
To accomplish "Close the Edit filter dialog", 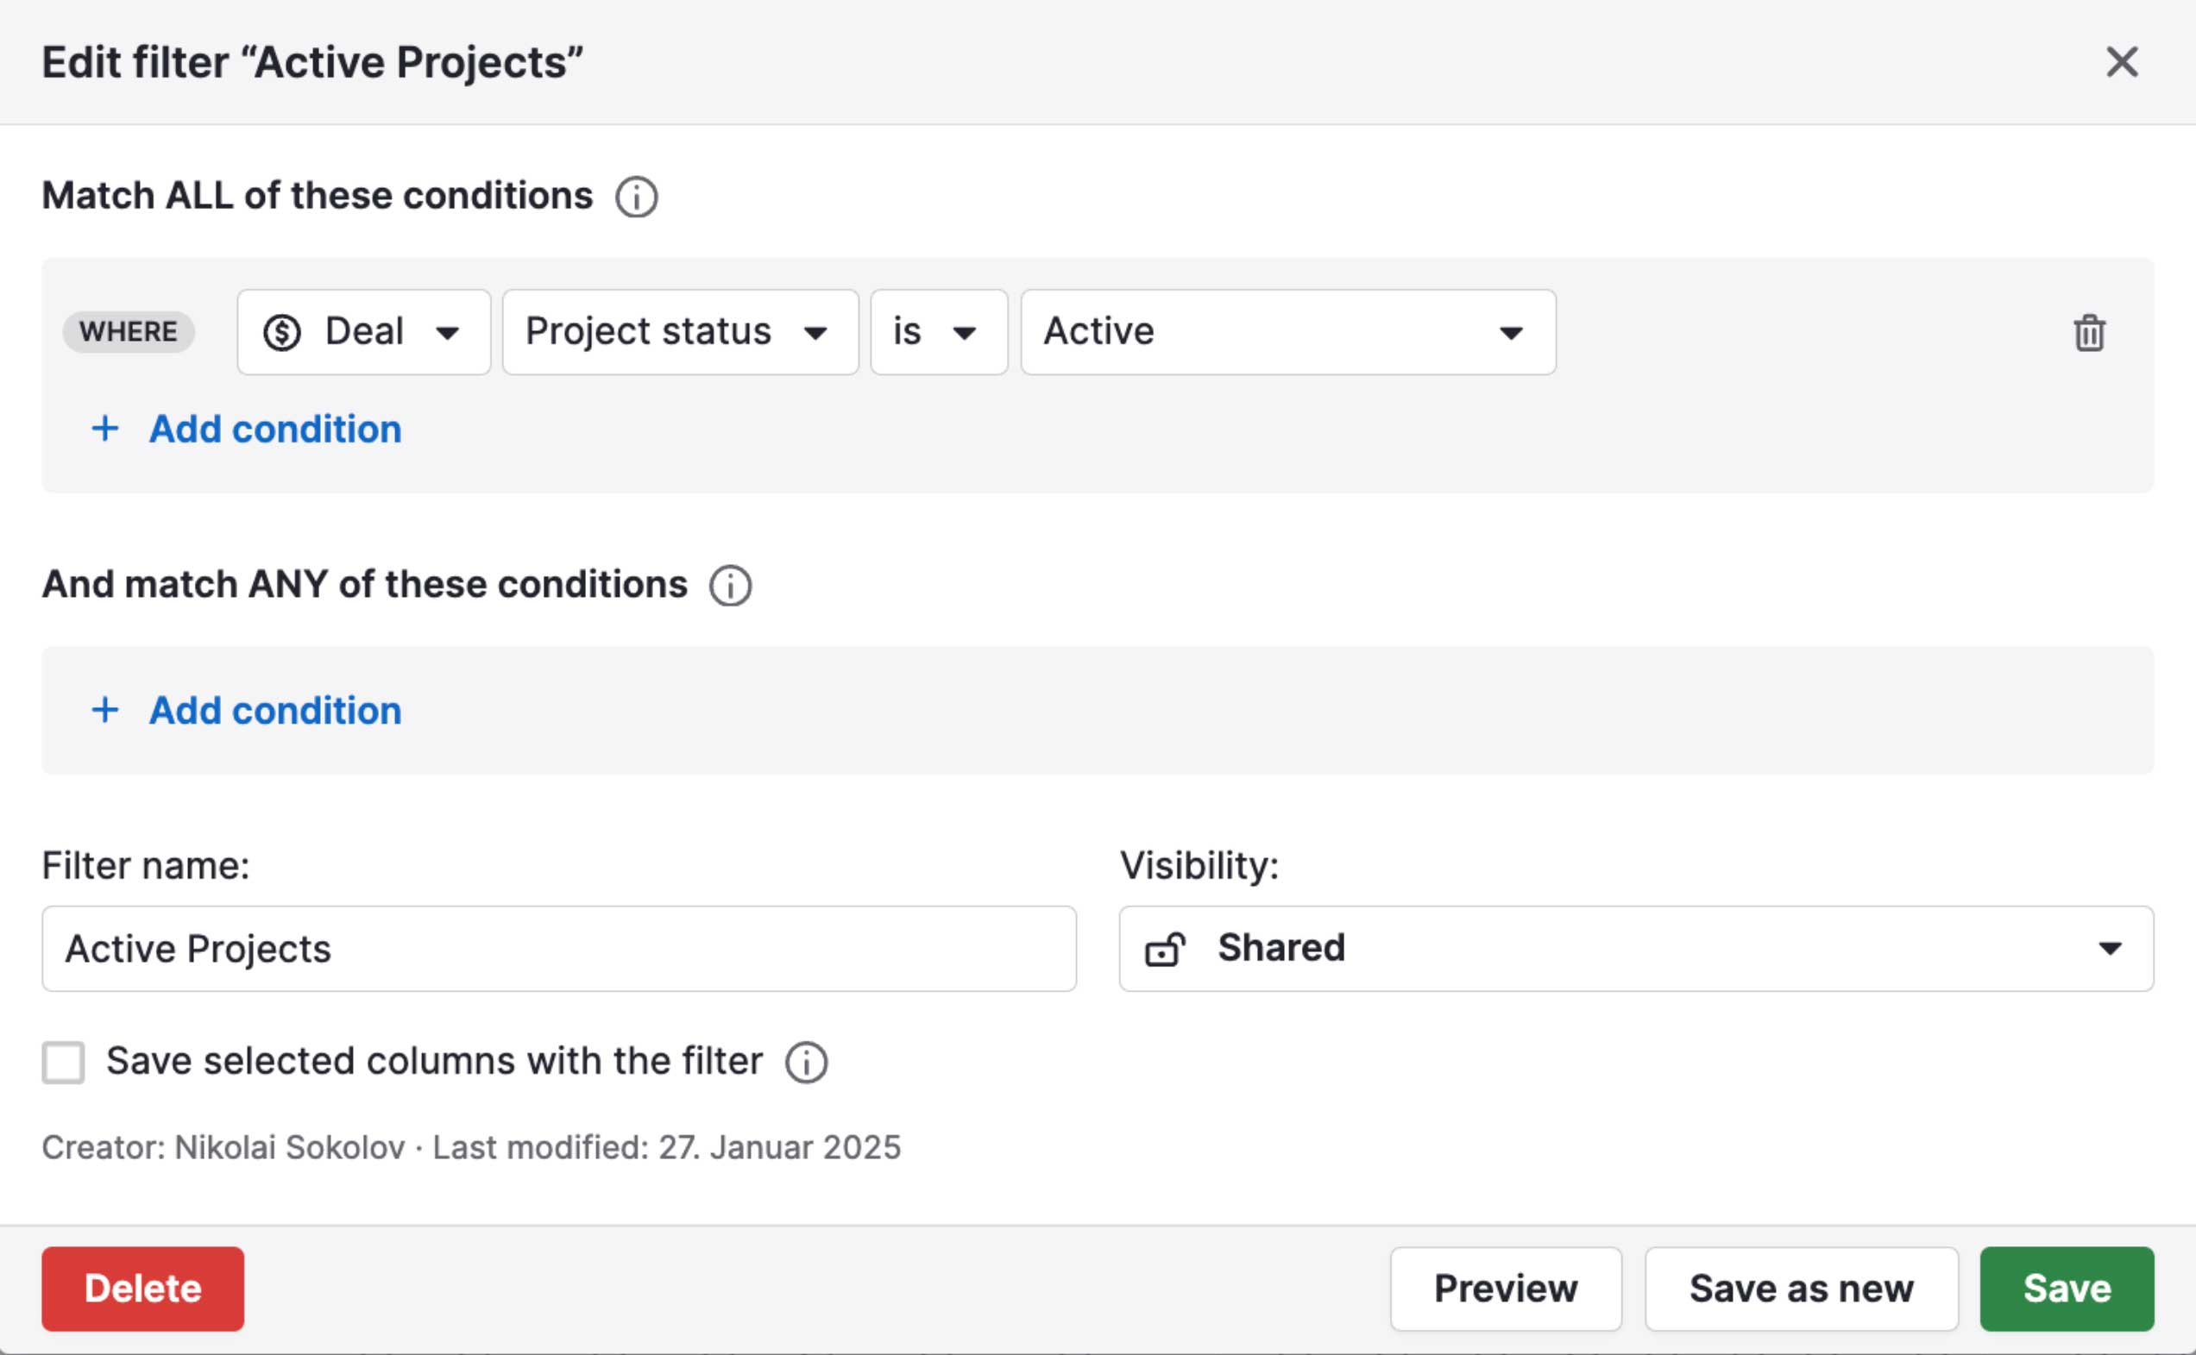I will [x=2122, y=63].
